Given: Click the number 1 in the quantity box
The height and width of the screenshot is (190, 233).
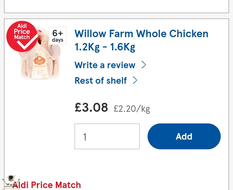Looking at the screenshot, I should pyautogui.click(x=85, y=137).
